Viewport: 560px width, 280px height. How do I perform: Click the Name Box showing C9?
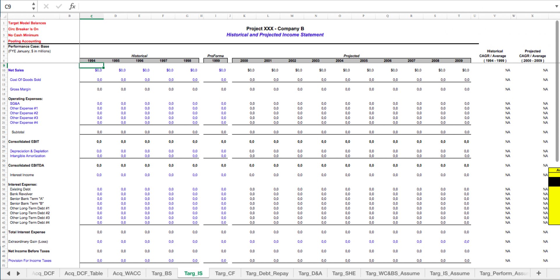pos(16,6)
